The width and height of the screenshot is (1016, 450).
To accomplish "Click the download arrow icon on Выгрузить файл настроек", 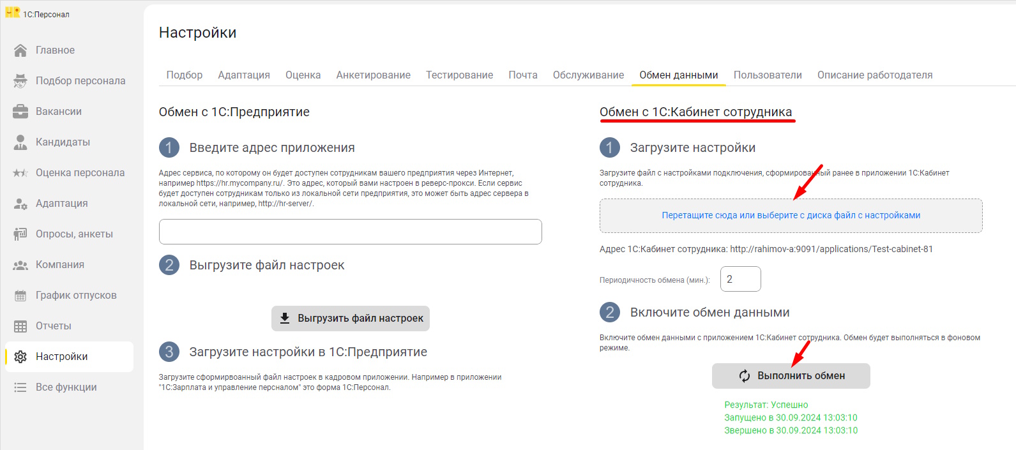I will [x=285, y=318].
